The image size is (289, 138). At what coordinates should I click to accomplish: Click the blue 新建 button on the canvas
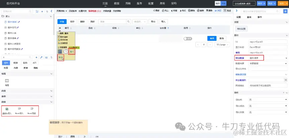tap(62, 21)
